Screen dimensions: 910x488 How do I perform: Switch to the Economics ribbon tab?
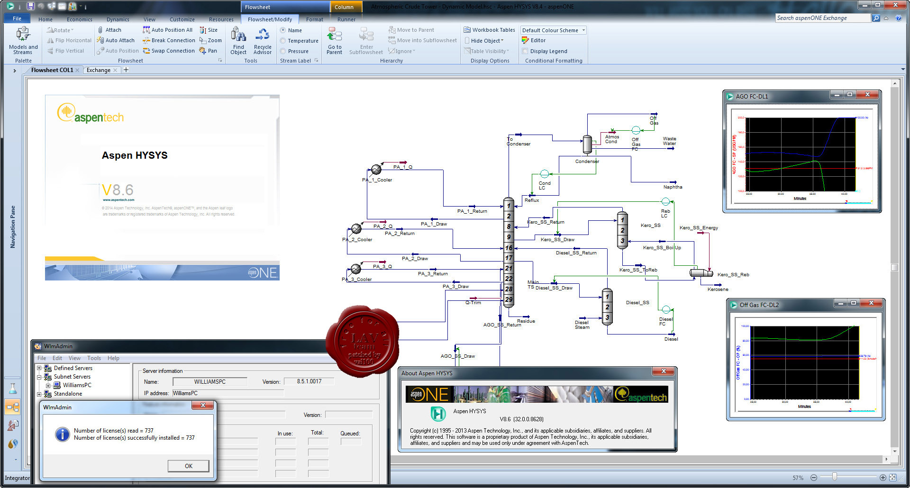coord(79,19)
